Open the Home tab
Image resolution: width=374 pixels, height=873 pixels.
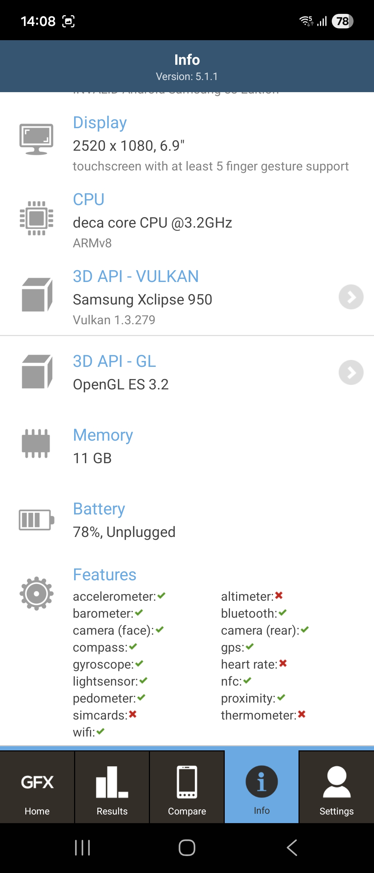37,787
